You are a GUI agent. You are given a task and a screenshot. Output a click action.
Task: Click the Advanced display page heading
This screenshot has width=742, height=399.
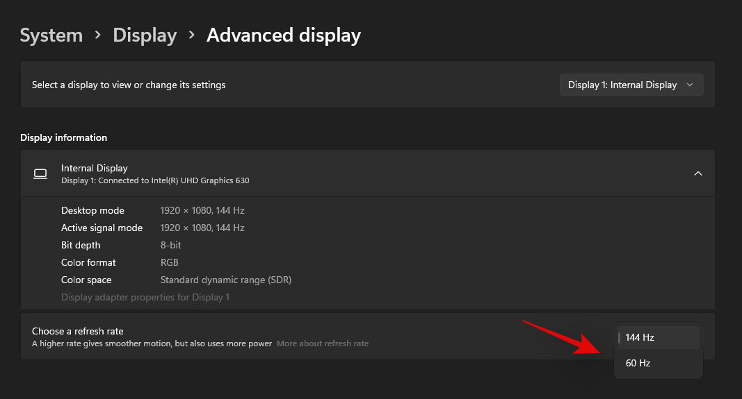click(283, 35)
